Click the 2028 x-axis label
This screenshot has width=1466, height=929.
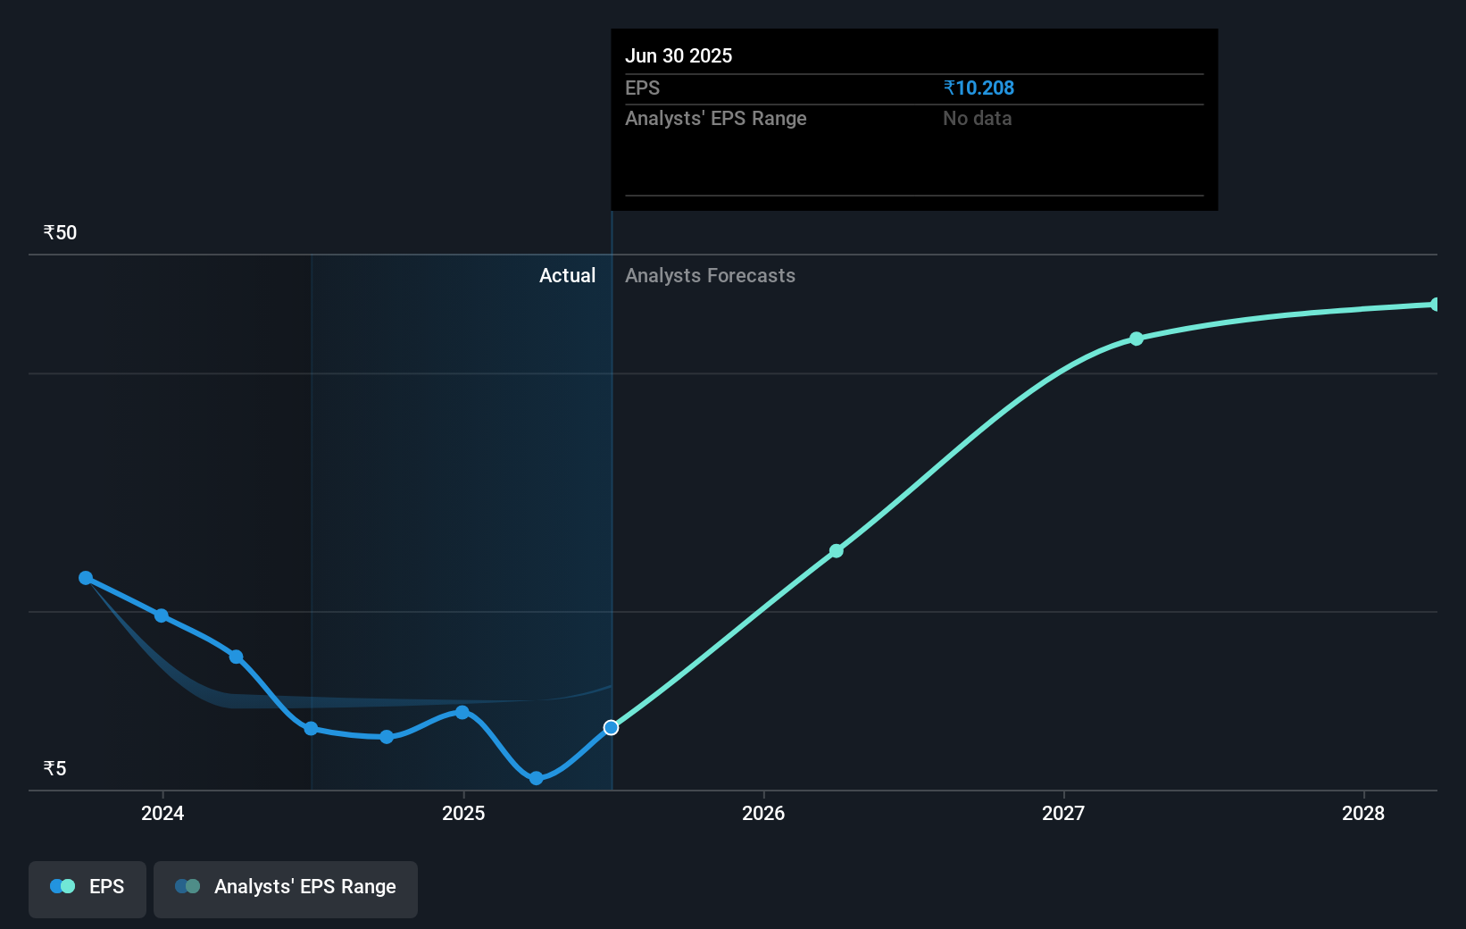pos(1363,813)
